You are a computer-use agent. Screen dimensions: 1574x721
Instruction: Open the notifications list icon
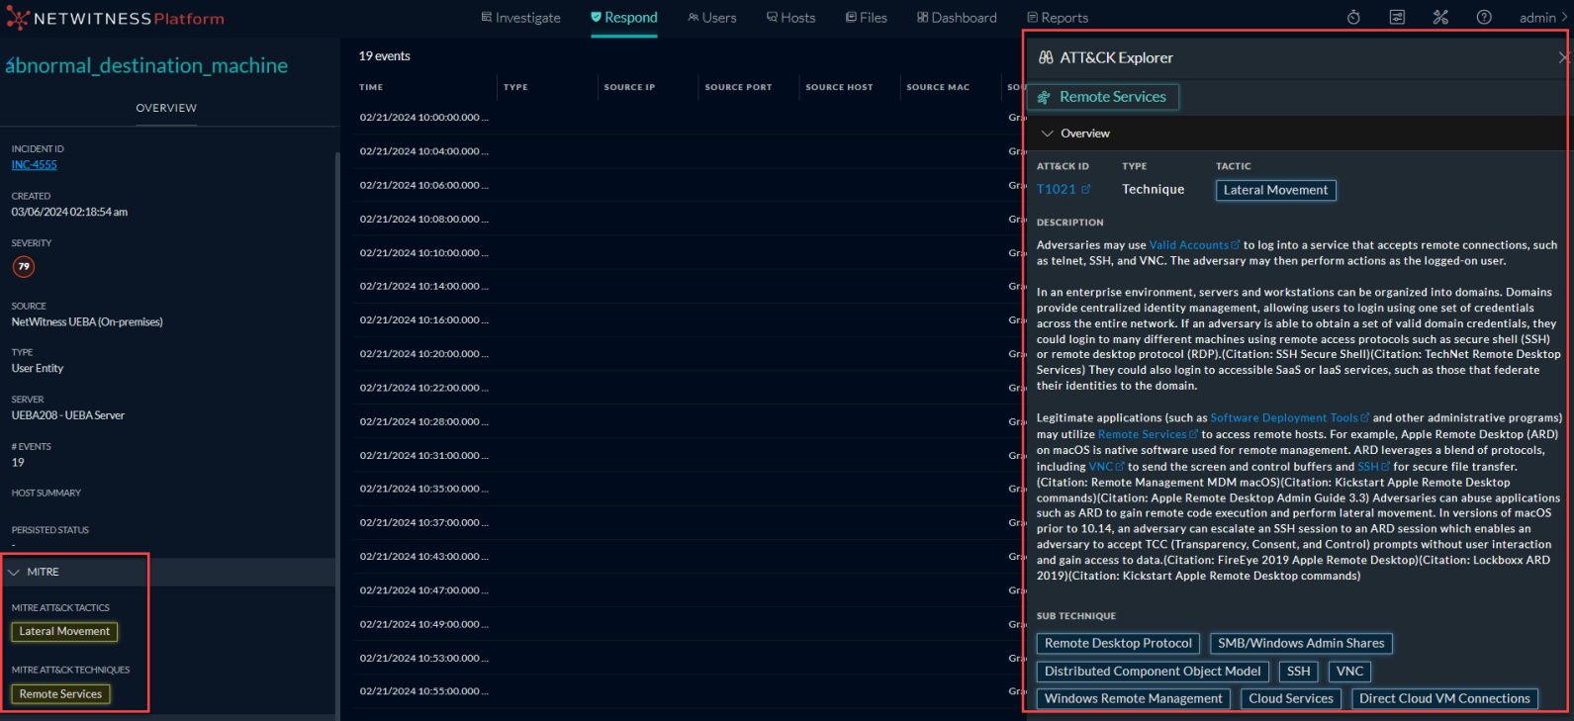[x=1397, y=17]
